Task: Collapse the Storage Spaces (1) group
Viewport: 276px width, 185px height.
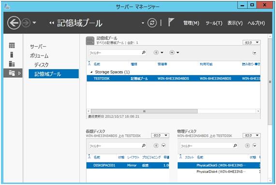Action: pyautogui.click(x=91, y=72)
